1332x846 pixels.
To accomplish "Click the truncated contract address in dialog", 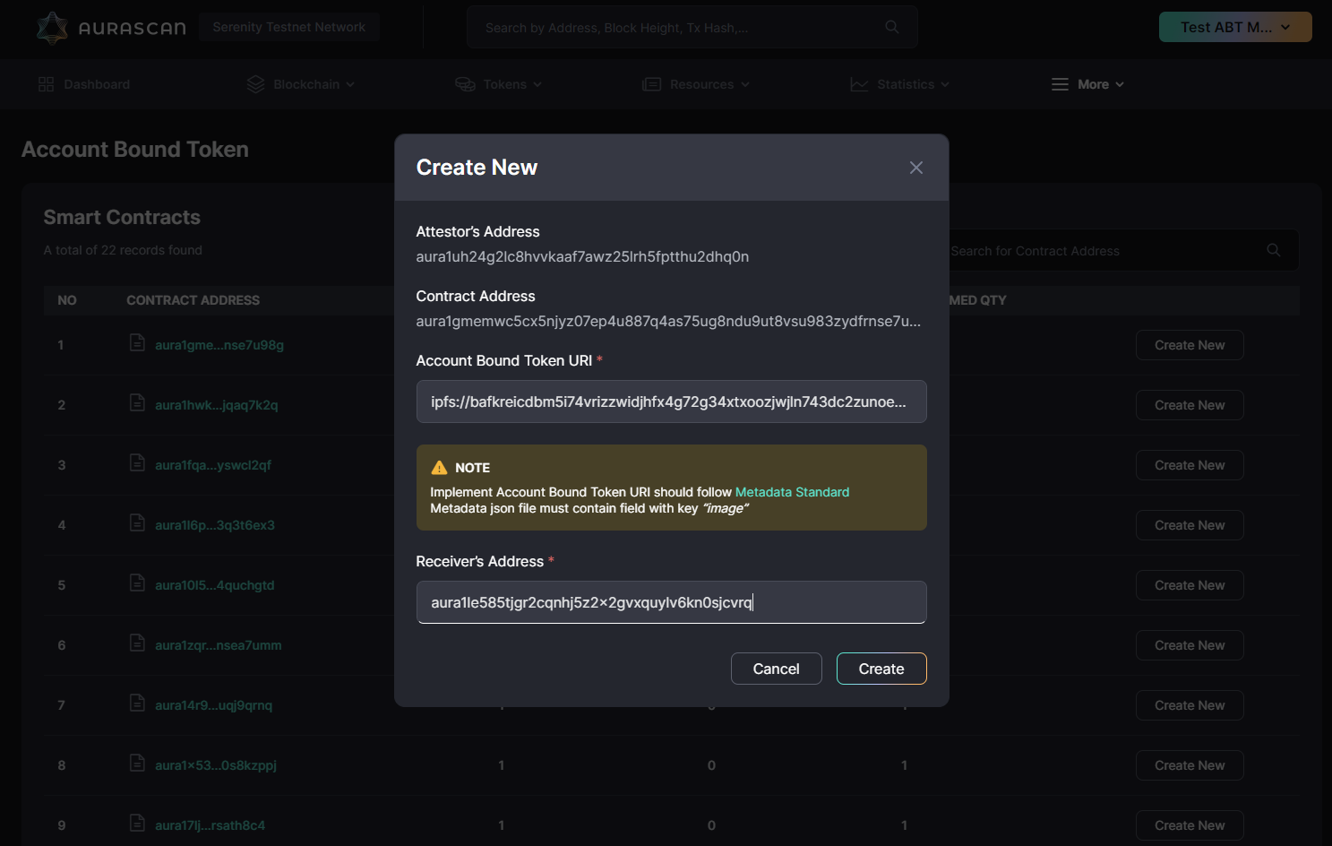I will tap(668, 321).
